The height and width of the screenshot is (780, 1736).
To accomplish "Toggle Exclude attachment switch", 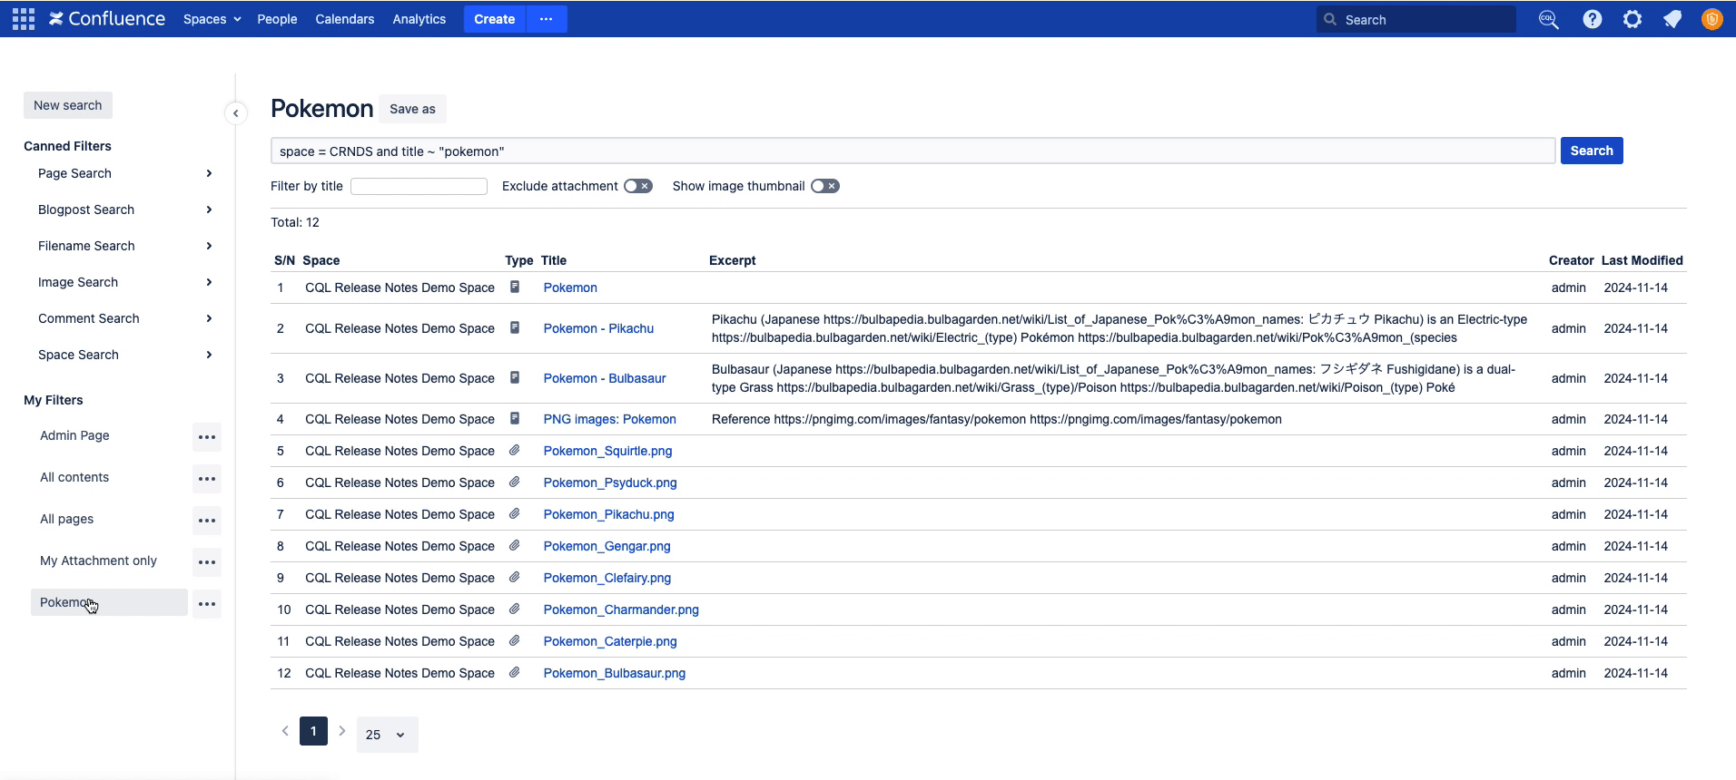I will 638,186.
